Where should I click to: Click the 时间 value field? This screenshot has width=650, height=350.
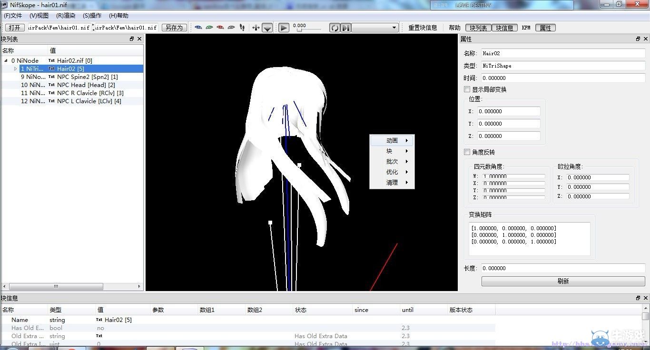coord(563,78)
